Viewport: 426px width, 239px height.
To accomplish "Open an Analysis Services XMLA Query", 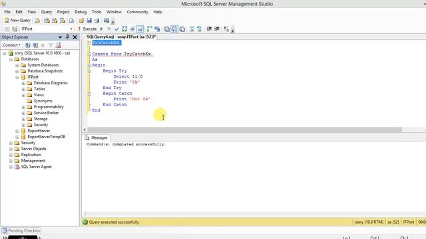I will (x=63, y=21).
